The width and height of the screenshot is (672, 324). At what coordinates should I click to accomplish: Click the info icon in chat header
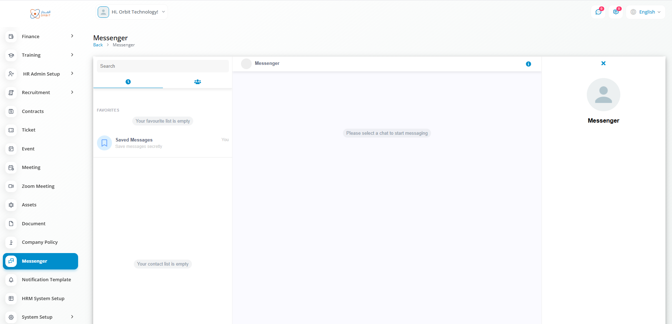(528, 64)
